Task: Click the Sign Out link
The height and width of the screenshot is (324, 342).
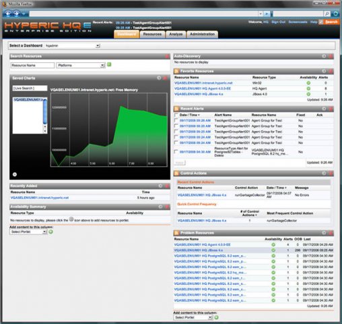Action: 278,22
